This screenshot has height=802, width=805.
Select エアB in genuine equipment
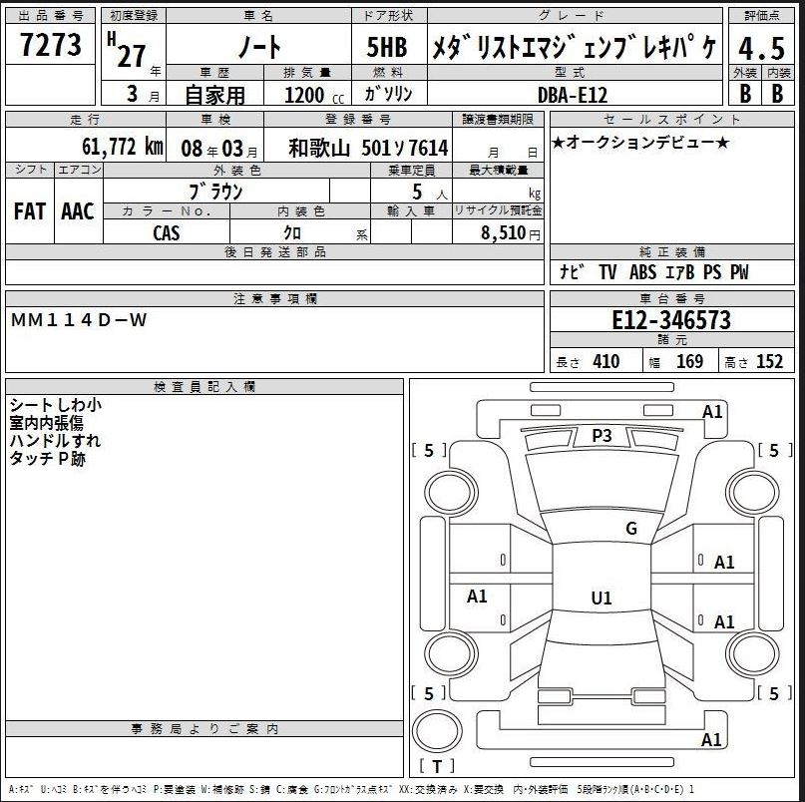[679, 272]
